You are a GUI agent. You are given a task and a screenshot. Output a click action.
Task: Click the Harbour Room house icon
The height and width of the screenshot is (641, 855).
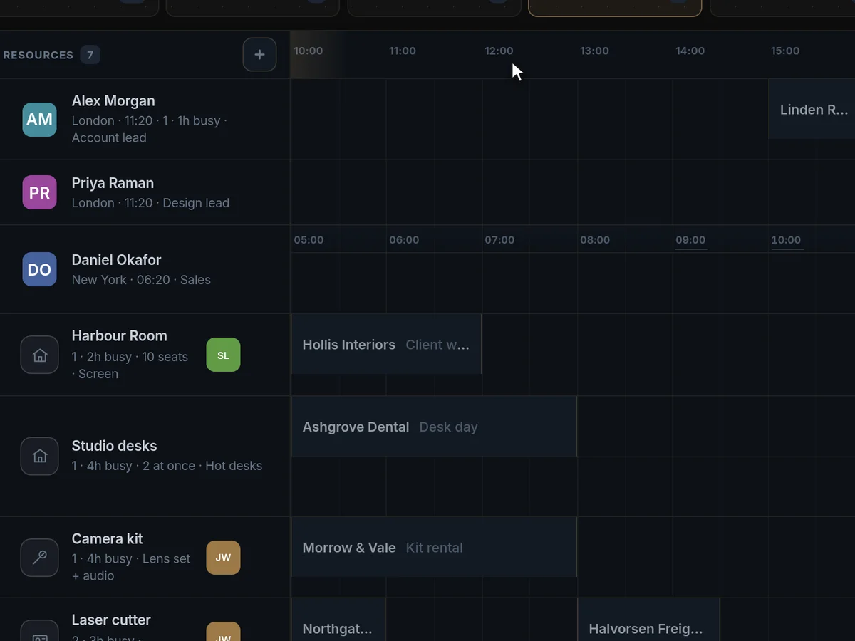click(x=39, y=355)
